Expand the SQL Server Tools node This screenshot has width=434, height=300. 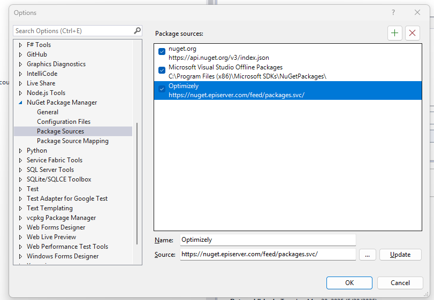pyautogui.click(x=21, y=170)
